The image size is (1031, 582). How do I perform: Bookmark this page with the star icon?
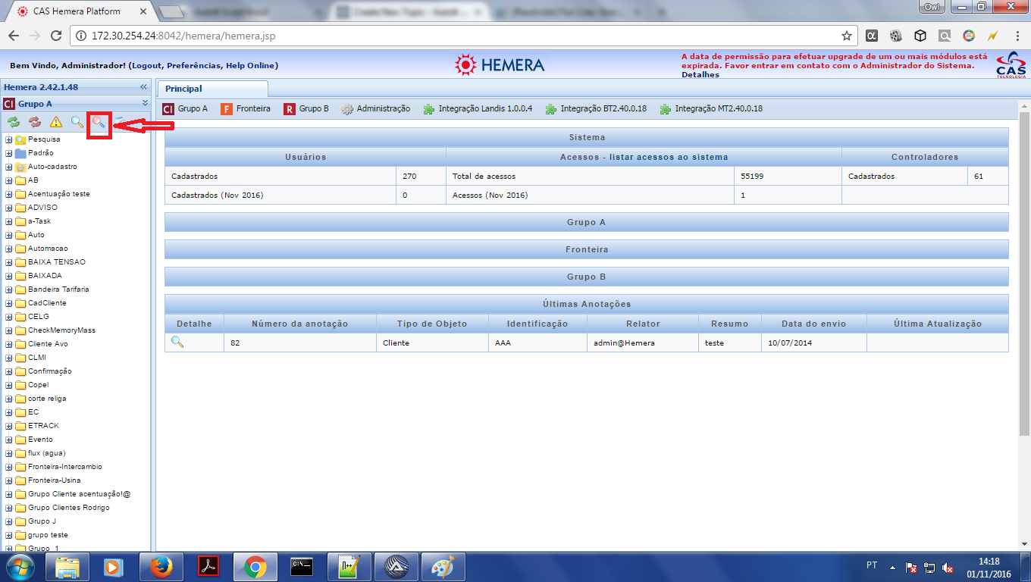tap(847, 36)
